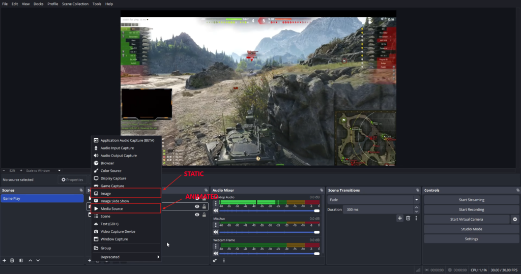Screen dimensions: 521x274
Task: Add Video Capture Device source
Action: 126,231
